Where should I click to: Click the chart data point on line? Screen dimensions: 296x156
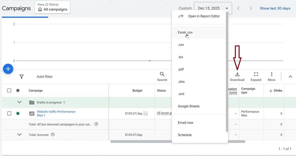tap(150, 61)
